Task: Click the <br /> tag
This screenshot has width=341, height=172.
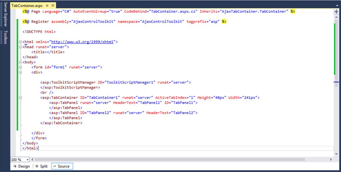Action: point(47,93)
